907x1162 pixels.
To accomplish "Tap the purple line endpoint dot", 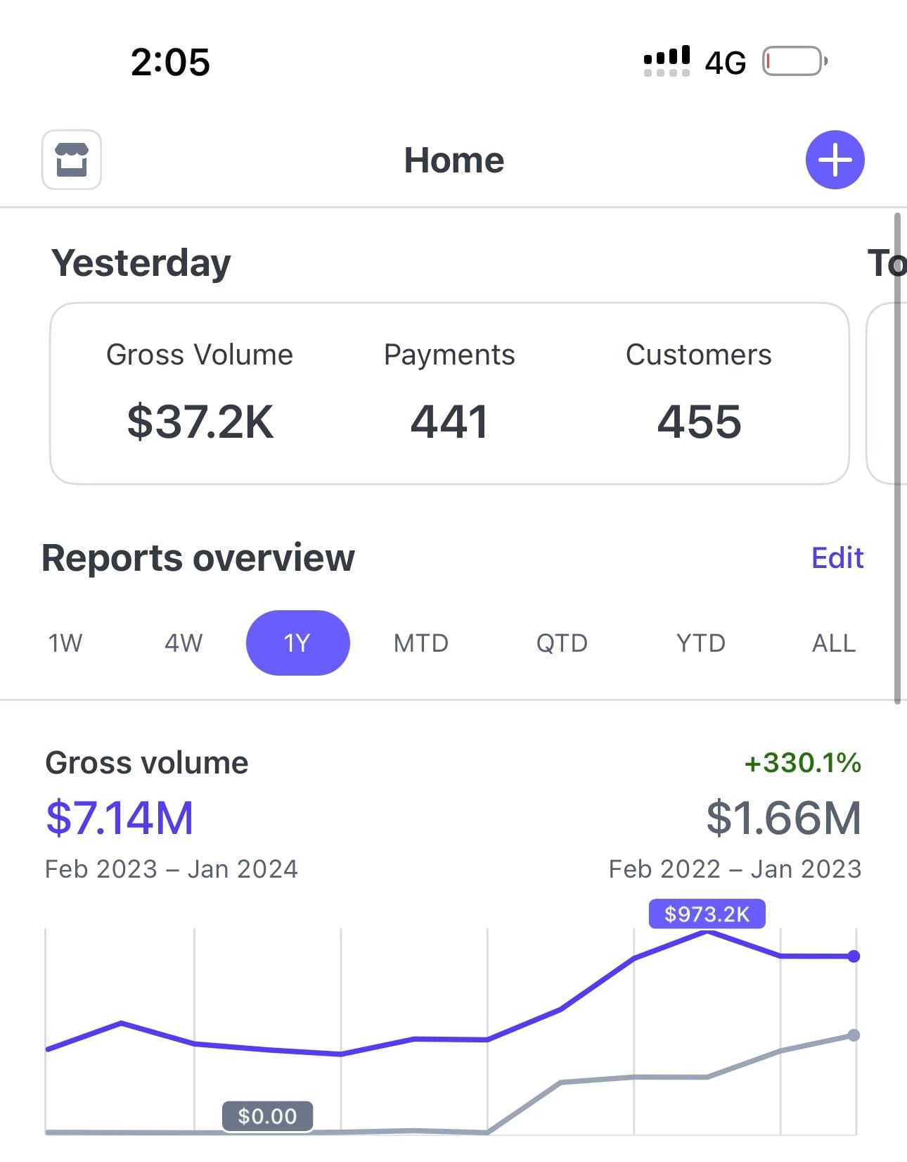I will (854, 956).
